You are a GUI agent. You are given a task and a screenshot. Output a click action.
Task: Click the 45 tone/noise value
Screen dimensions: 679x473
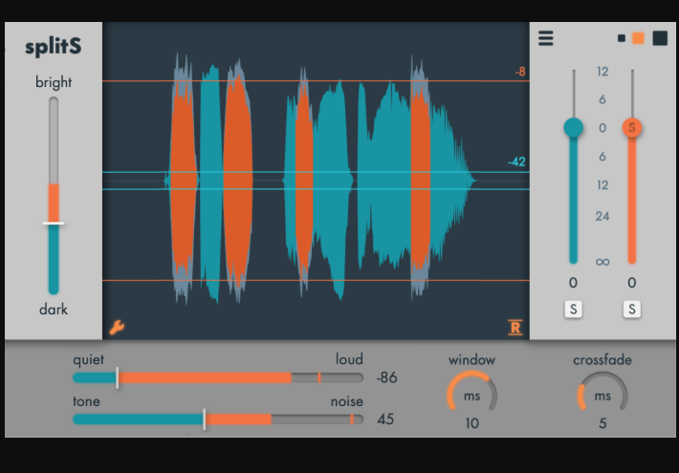click(x=385, y=419)
